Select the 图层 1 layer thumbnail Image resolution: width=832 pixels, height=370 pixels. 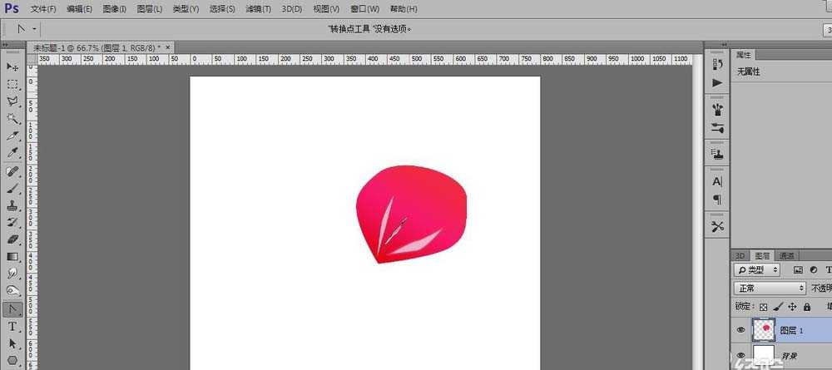(x=764, y=330)
